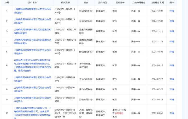Viewport: 188px width, 119px height.
Task: Click the 案件类型 column header
Action: pyautogui.click(x=103, y=3)
